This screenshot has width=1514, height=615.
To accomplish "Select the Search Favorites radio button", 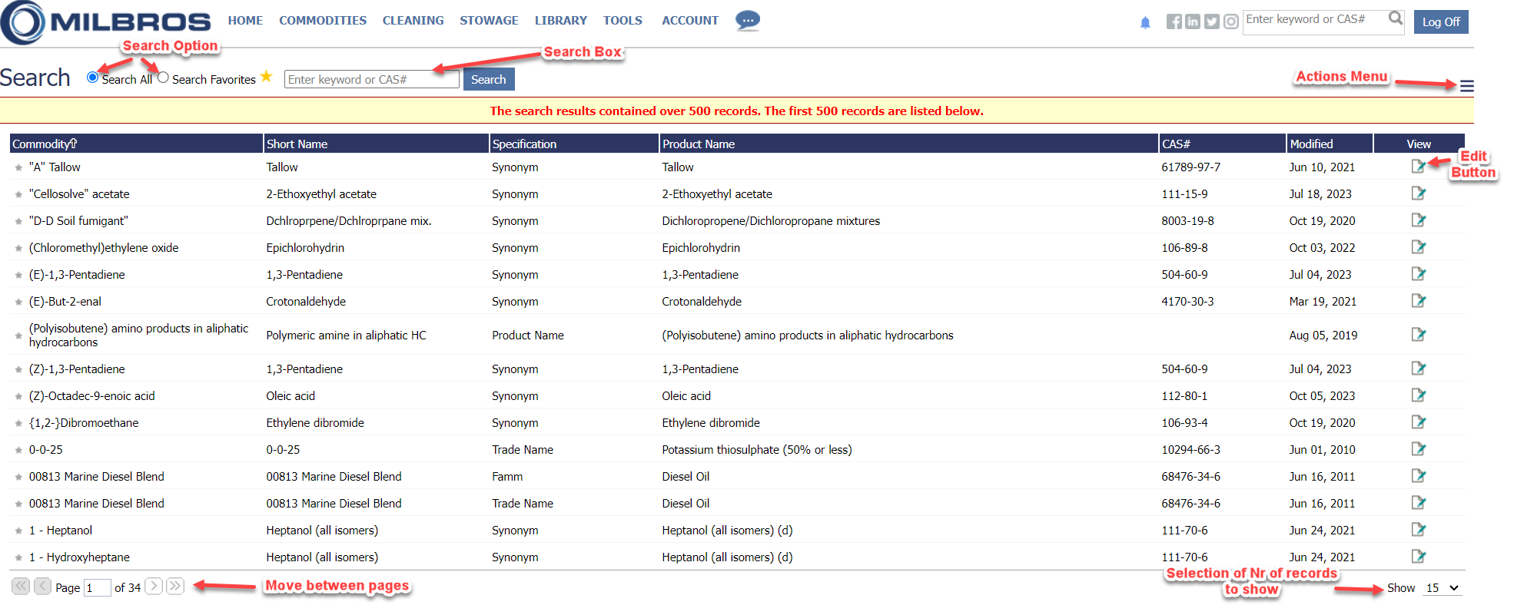I will 163,78.
